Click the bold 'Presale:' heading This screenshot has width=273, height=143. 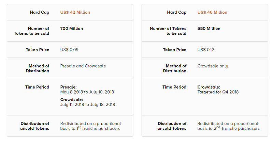point(69,87)
